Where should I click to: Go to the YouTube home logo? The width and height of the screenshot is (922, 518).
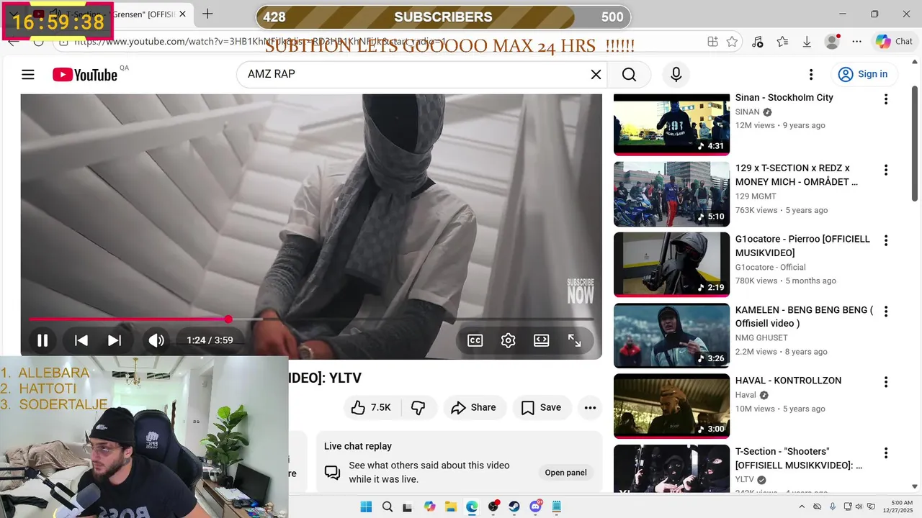(x=84, y=75)
